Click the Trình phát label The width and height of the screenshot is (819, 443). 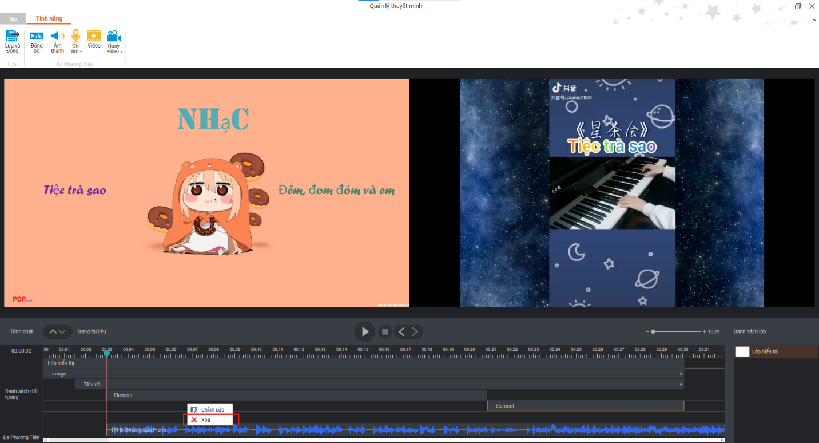(x=21, y=331)
